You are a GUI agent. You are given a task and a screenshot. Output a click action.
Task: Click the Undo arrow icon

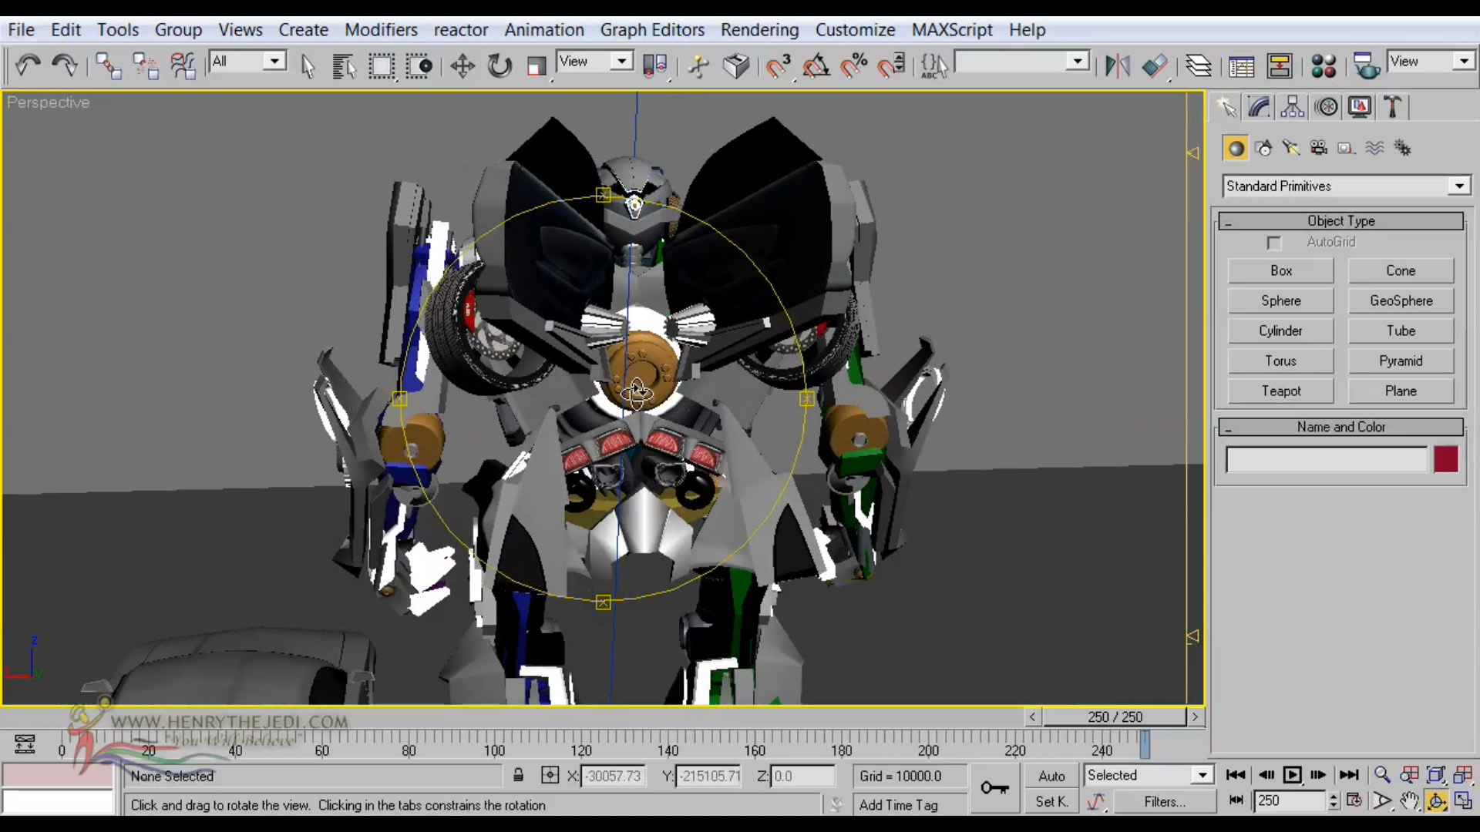[29, 65]
